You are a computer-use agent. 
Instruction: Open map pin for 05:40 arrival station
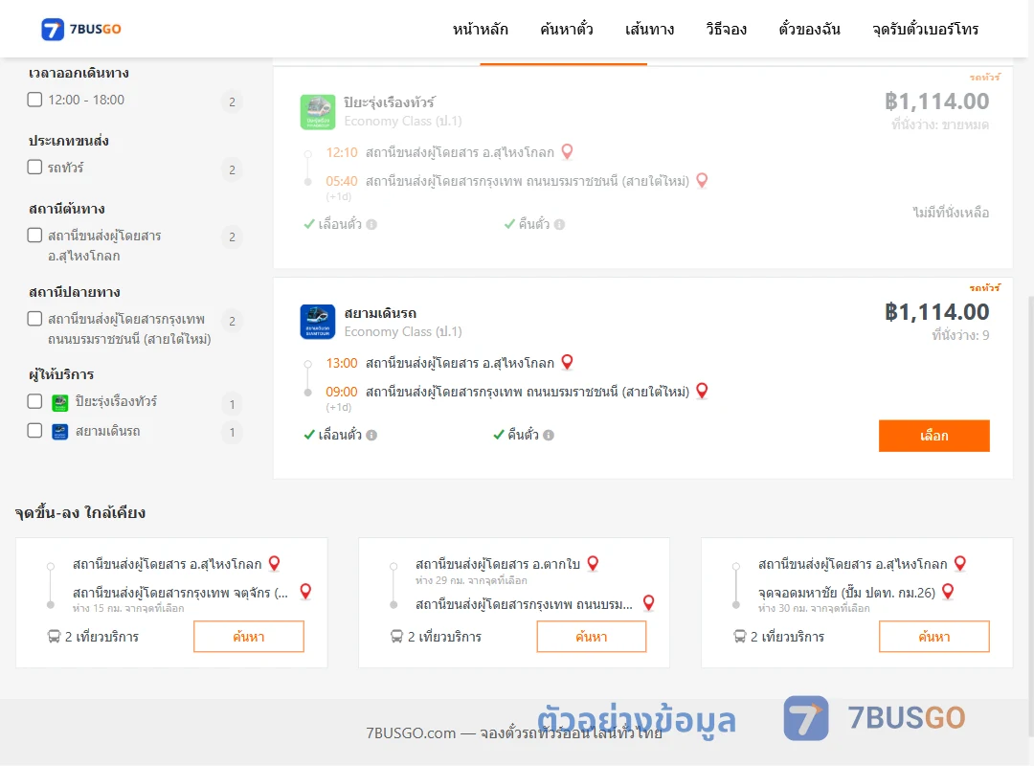point(703,180)
